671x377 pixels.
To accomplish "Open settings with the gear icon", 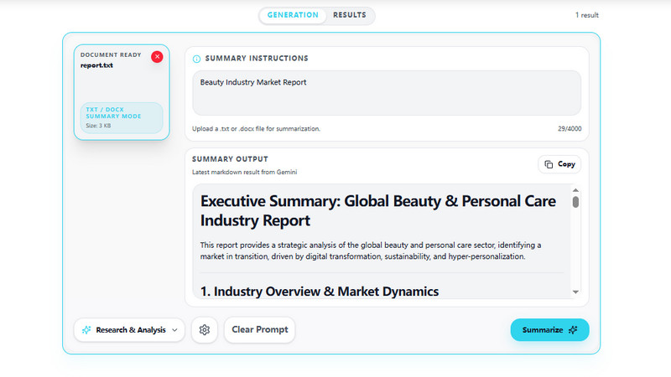I will (x=205, y=329).
